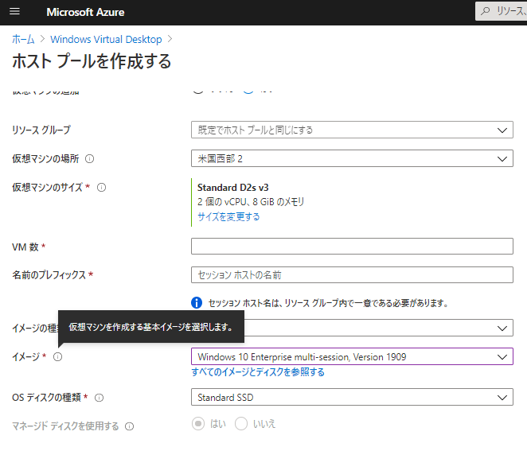527x451 pixels.
Task: Click info icon next to OS ディスクの種類
Action: tap(100, 398)
